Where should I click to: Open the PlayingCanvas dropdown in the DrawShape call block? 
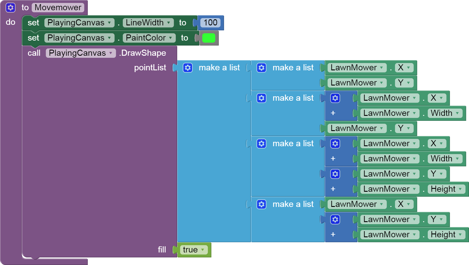tap(81, 53)
